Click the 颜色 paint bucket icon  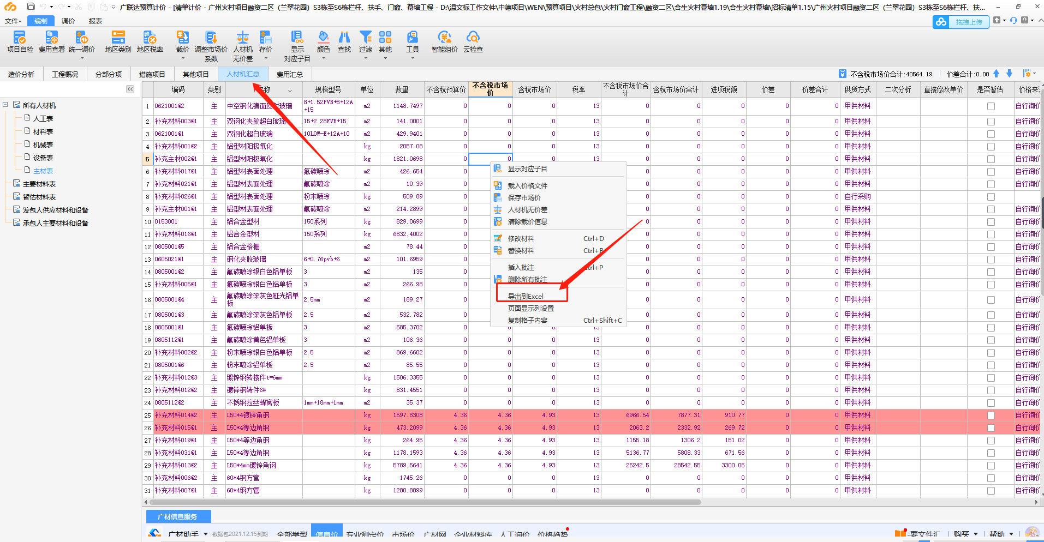pyautogui.click(x=324, y=37)
